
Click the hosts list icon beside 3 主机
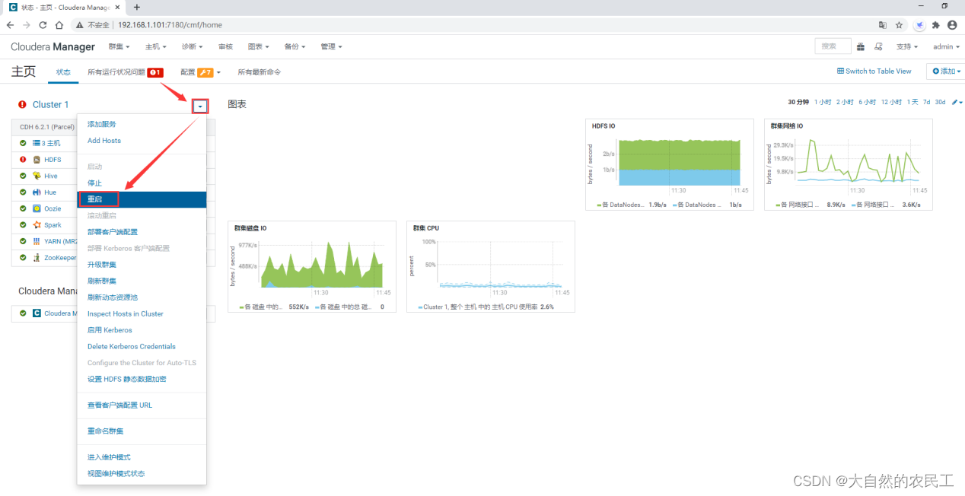[x=37, y=143]
